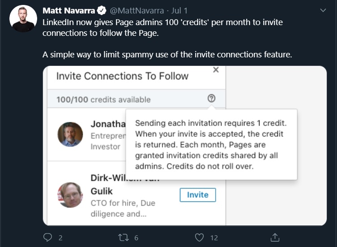
Task: Like the tweet with heart icon
Action: [x=200, y=237]
